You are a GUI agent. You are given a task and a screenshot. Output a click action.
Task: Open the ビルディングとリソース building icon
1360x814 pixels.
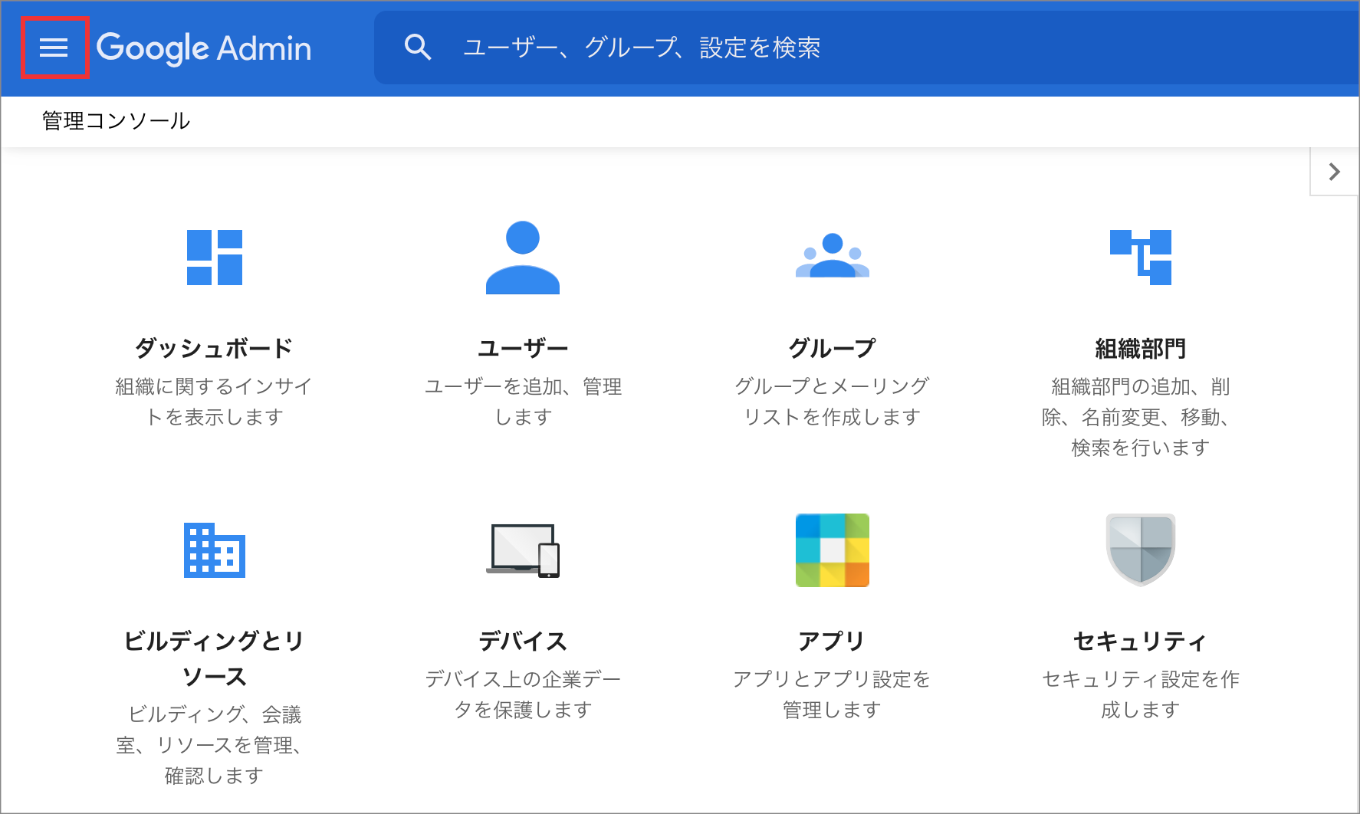click(215, 550)
